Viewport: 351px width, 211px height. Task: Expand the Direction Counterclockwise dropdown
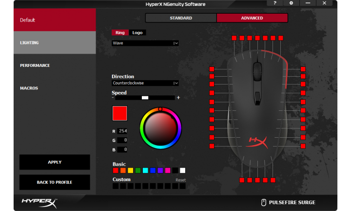point(145,83)
